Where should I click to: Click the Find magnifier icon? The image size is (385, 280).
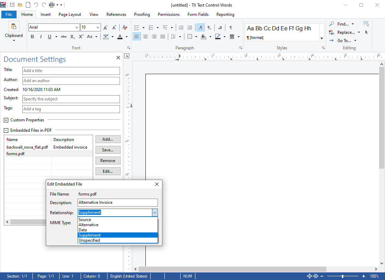332,24
